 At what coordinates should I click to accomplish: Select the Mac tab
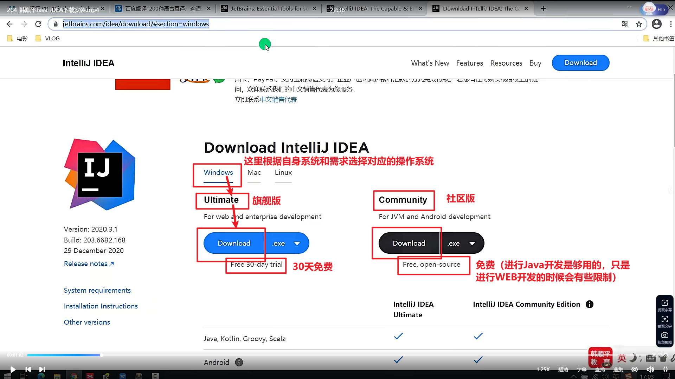click(x=254, y=172)
